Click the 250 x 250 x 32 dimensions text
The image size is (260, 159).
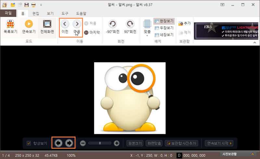click(x=27, y=155)
